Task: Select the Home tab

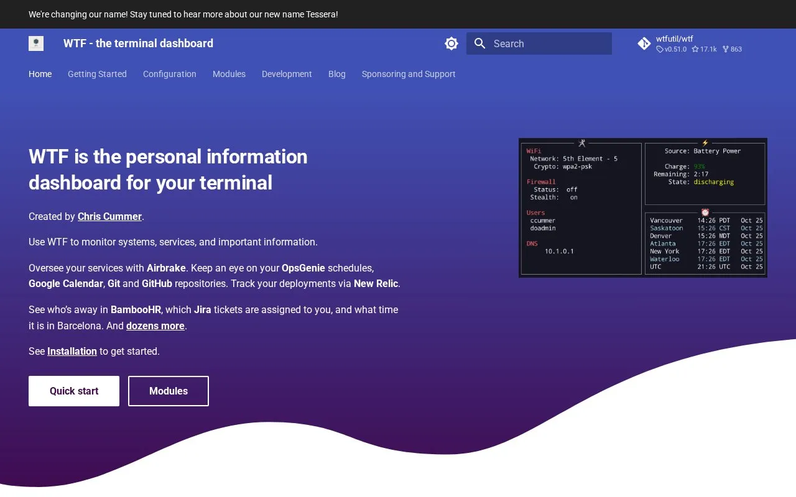Action: [x=40, y=74]
